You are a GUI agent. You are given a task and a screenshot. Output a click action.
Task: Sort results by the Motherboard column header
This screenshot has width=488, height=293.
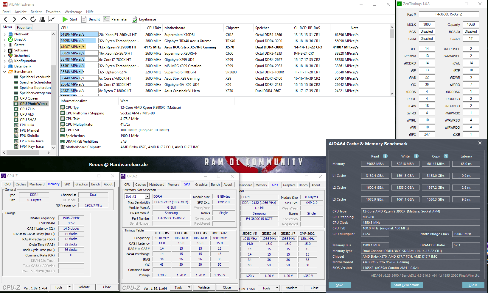(x=193, y=28)
